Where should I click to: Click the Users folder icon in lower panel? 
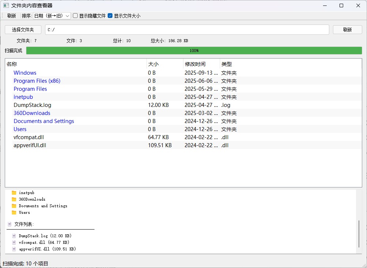(x=14, y=212)
